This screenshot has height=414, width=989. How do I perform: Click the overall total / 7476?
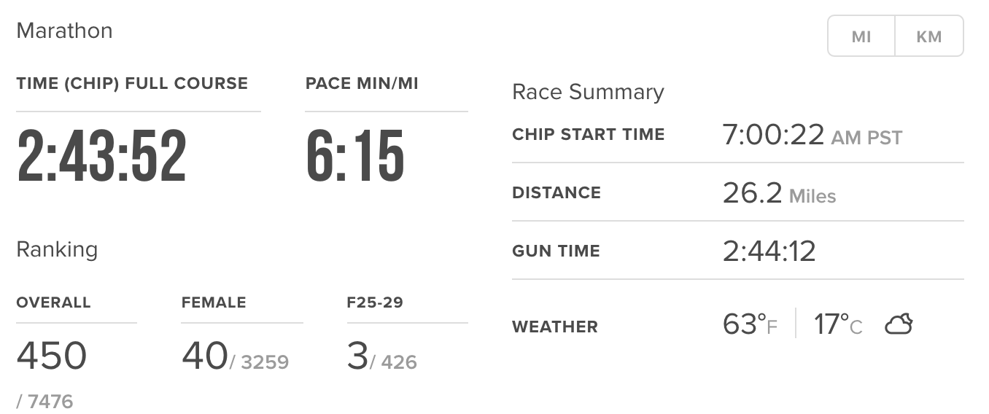(x=45, y=401)
